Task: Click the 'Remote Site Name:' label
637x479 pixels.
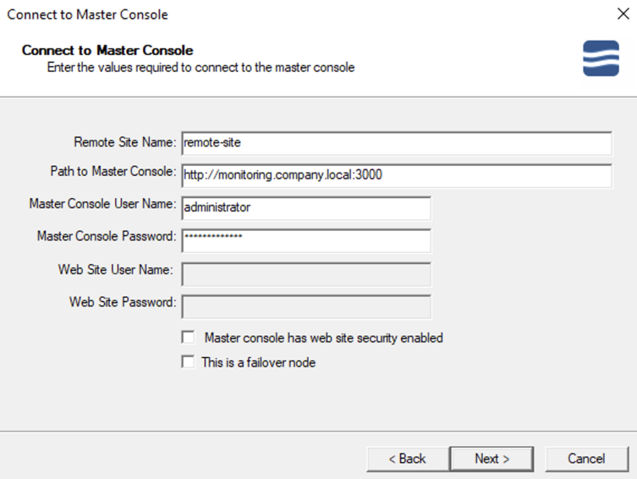Action: (x=125, y=142)
